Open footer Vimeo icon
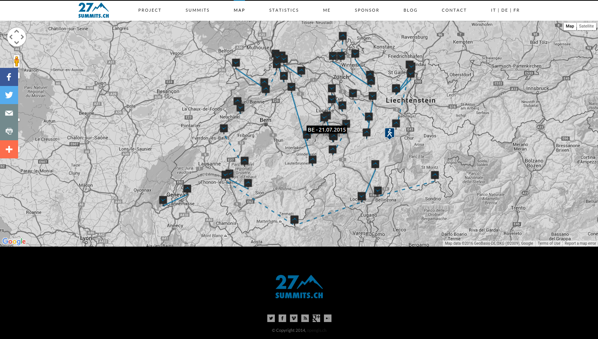The height and width of the screenshot is (339, 598). coord(294,318)
